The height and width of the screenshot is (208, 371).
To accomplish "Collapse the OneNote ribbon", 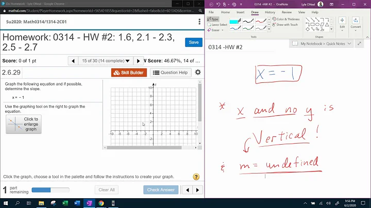I will 367,37.
